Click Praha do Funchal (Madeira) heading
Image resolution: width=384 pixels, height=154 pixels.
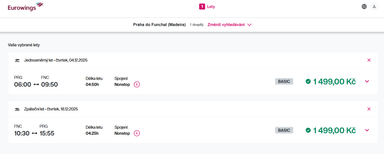pyautogui.click(x=159, y=25)
